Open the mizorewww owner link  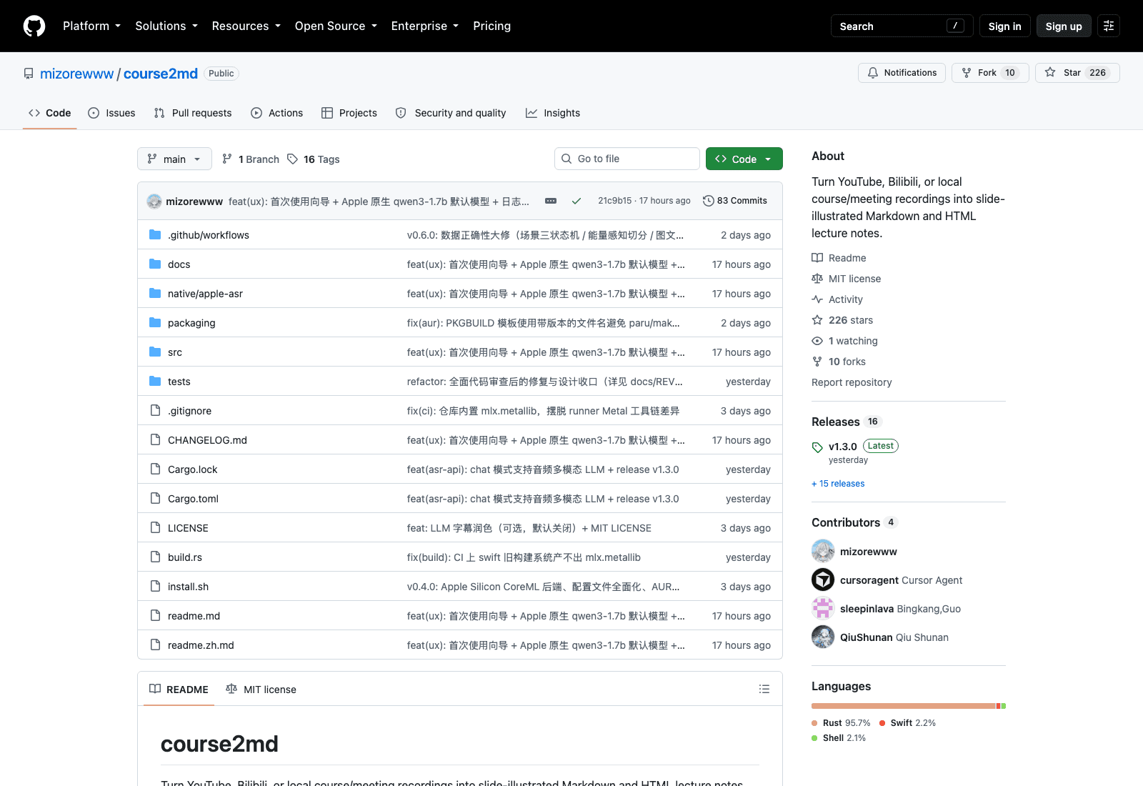point(76,74)
